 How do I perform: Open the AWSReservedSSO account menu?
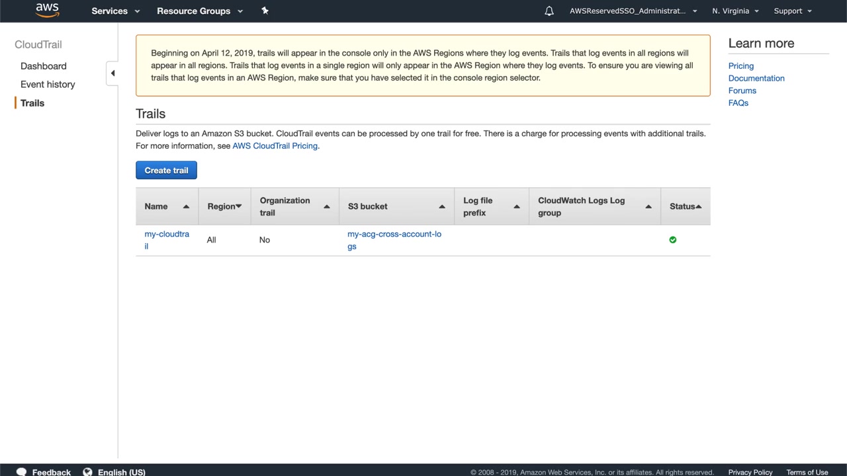click(x=633, y=11)
